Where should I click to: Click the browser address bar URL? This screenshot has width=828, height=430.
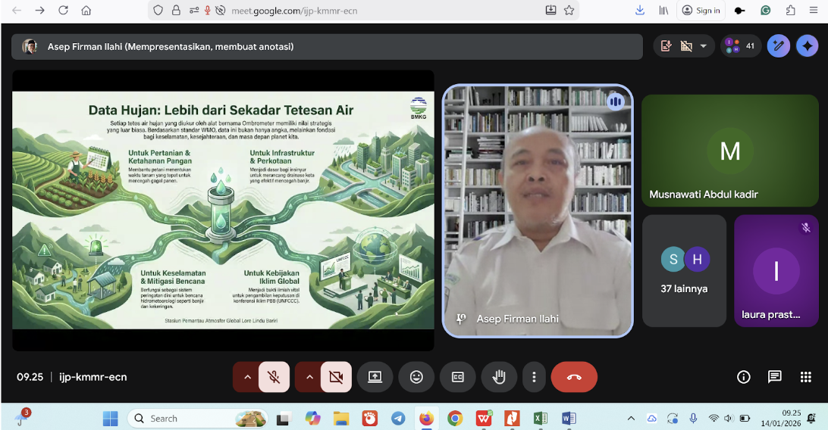[315, 11]
